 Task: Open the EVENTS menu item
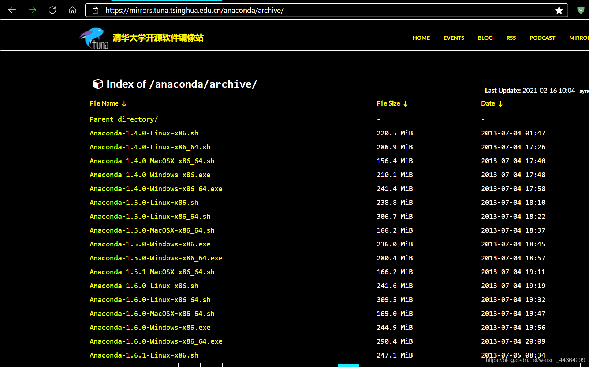(454, 38)
